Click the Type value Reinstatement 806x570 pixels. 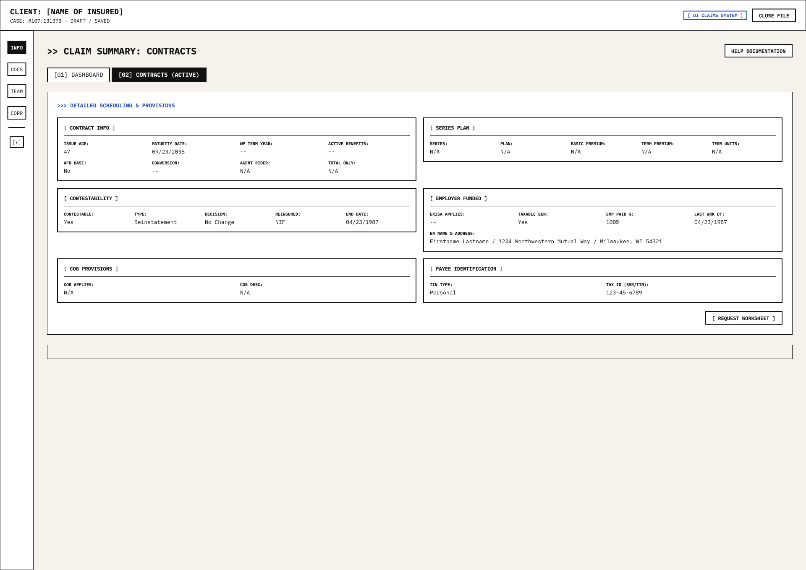click(x=156, y=222)
